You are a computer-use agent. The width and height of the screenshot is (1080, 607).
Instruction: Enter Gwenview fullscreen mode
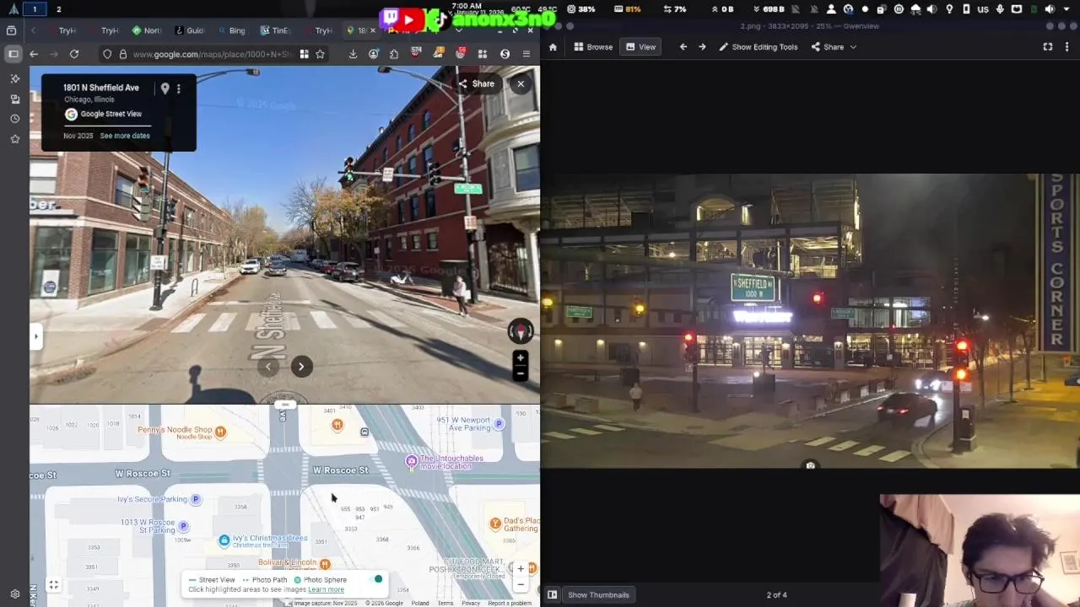click(x=1048, y=47)
